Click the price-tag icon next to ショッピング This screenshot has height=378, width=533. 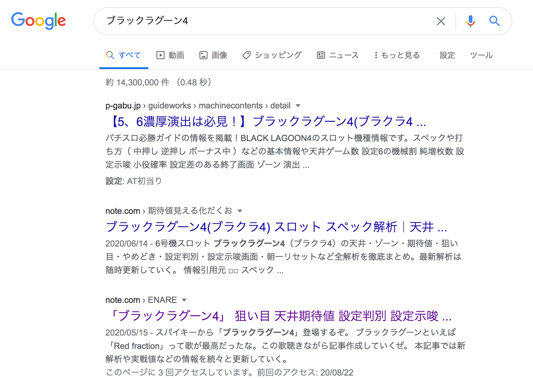coord(246,55)
